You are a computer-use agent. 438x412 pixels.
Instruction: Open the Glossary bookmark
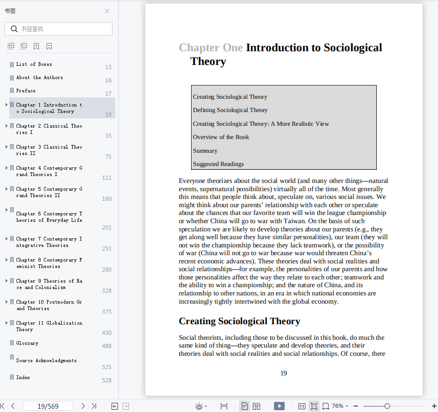coord(27,343)
